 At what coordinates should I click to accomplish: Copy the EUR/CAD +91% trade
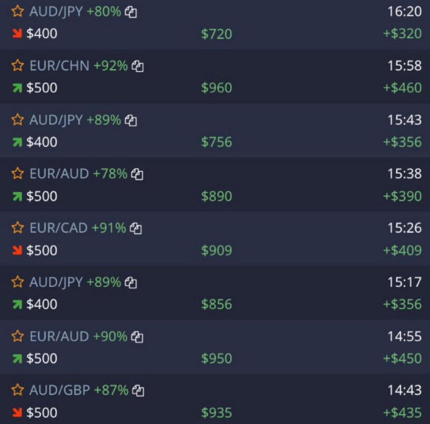(136, 228)
